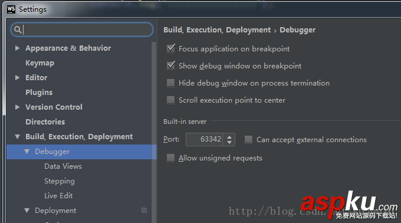
Task: Select Build, Execution, Deployment category
Action: click(x=79, y=136)
